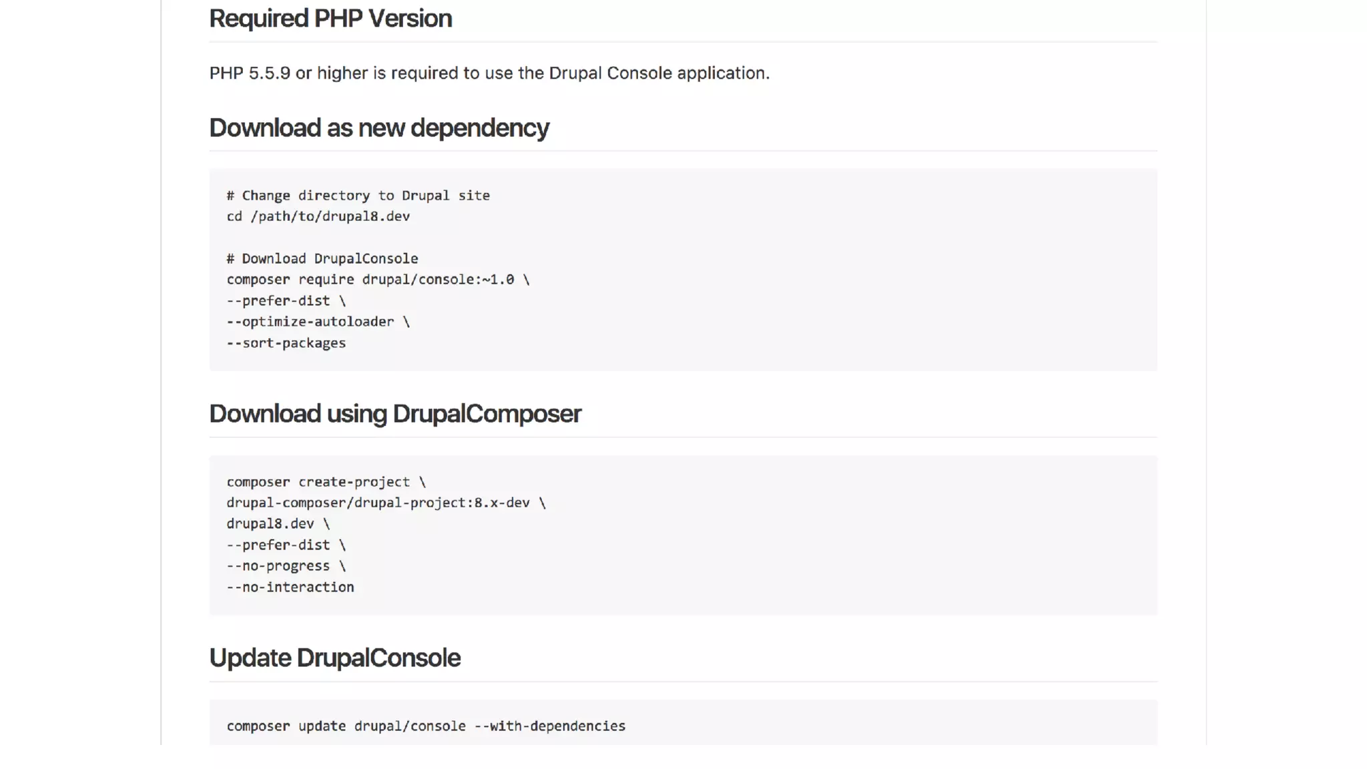This screenshot has width=1367, height=769.
Task: Click the Download as new dependency heading
Action: coord(378,127)
